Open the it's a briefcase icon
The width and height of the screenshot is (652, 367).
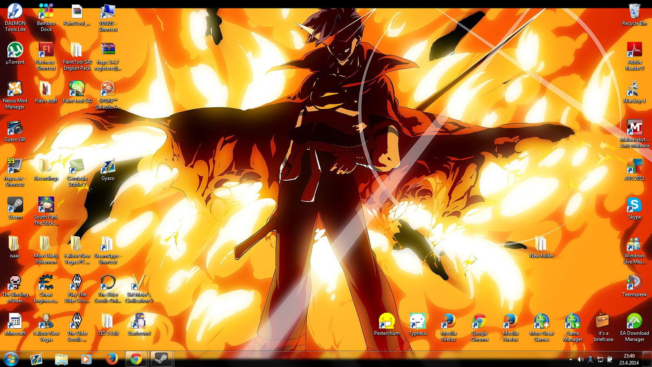(604, 328)
